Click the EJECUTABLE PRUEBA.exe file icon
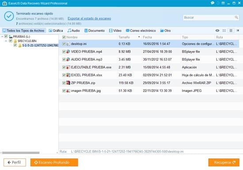Image resolution: width=243 pixels, height=170 pixels. coord(68,67)
